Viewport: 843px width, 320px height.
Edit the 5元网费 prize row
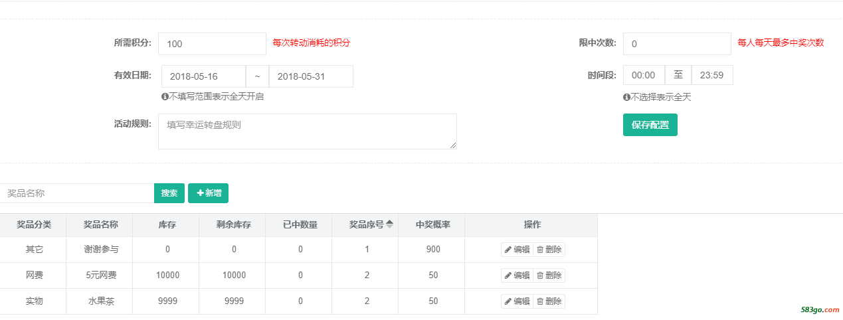(517, 276)
